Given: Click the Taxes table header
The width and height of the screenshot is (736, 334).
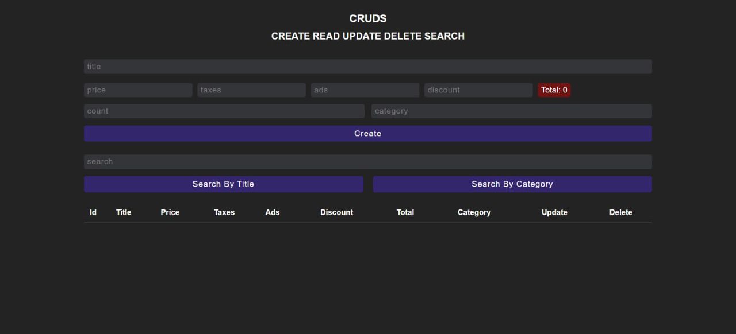Looking at the screenshot, I should pos(224,212).
